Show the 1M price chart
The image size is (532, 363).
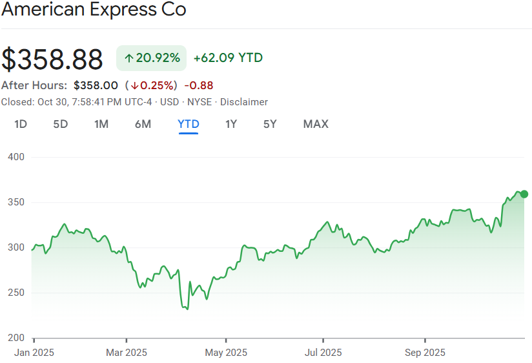click(101, 124)
